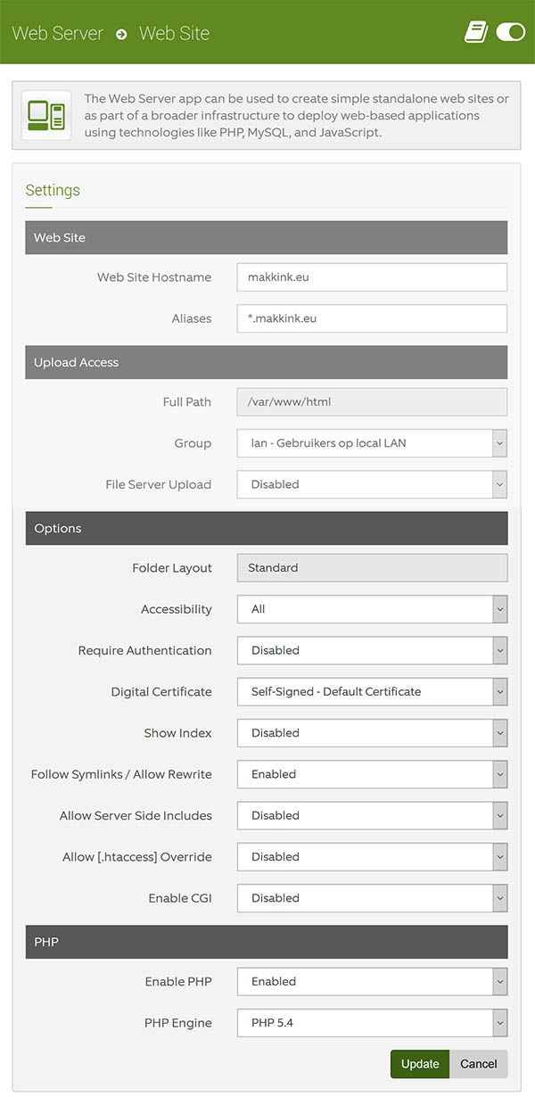Click the Full Path field

(x=372, y=402)
